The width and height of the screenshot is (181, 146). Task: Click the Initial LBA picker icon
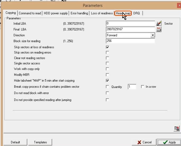[x=159, y=24]
